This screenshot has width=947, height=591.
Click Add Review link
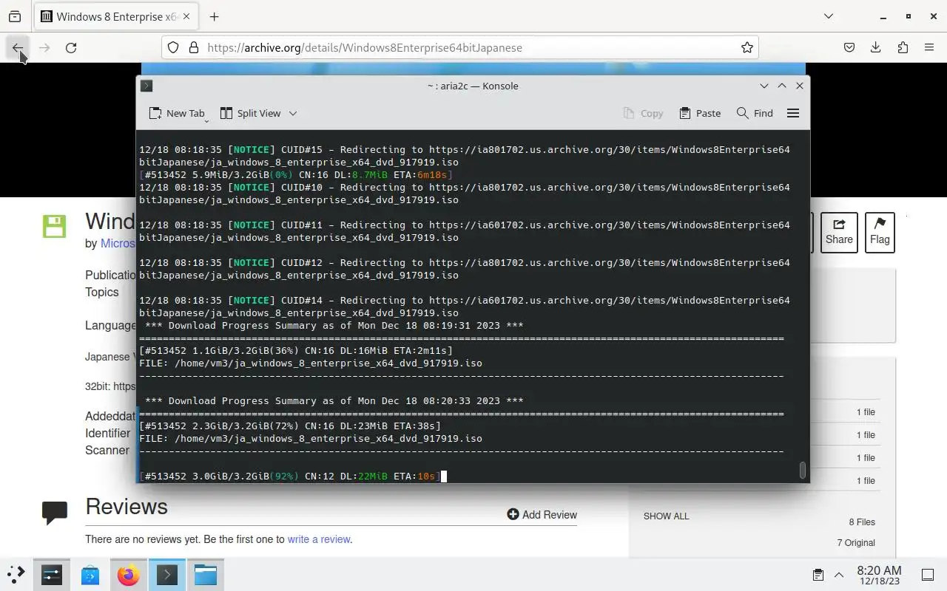(542, 515)
